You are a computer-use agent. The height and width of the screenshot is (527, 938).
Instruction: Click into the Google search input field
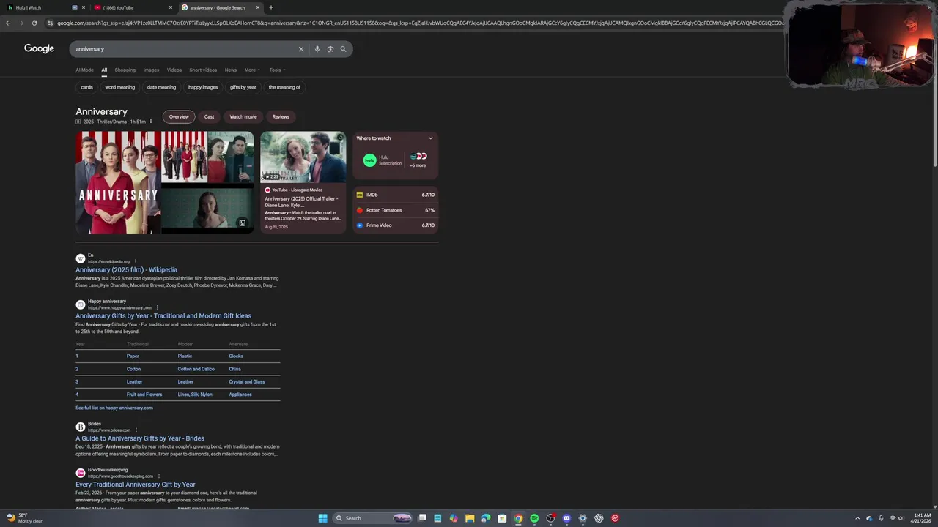point(183,49)
